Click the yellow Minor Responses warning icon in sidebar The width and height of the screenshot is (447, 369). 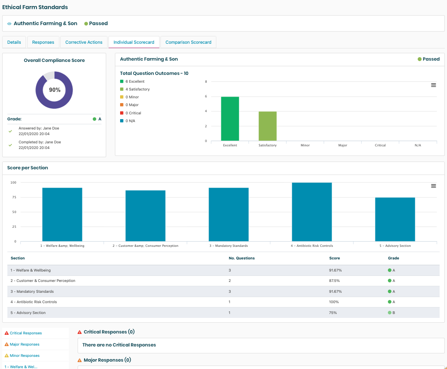(x=7, y=356)
